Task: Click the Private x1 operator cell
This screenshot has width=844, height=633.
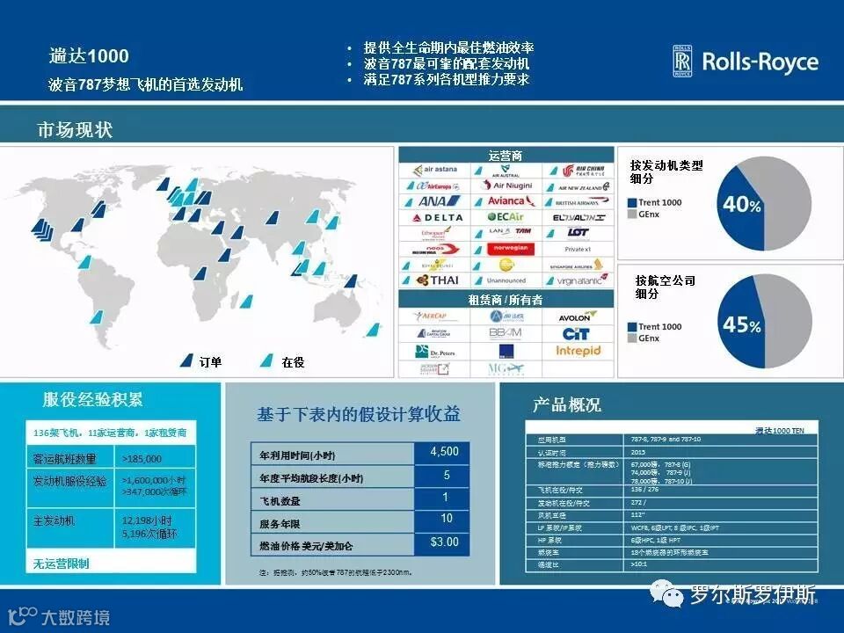Action: pos(578,249)
